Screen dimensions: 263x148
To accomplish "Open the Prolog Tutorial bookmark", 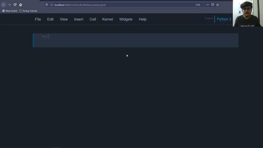I will pyautogui.click(x=28, y=11).
